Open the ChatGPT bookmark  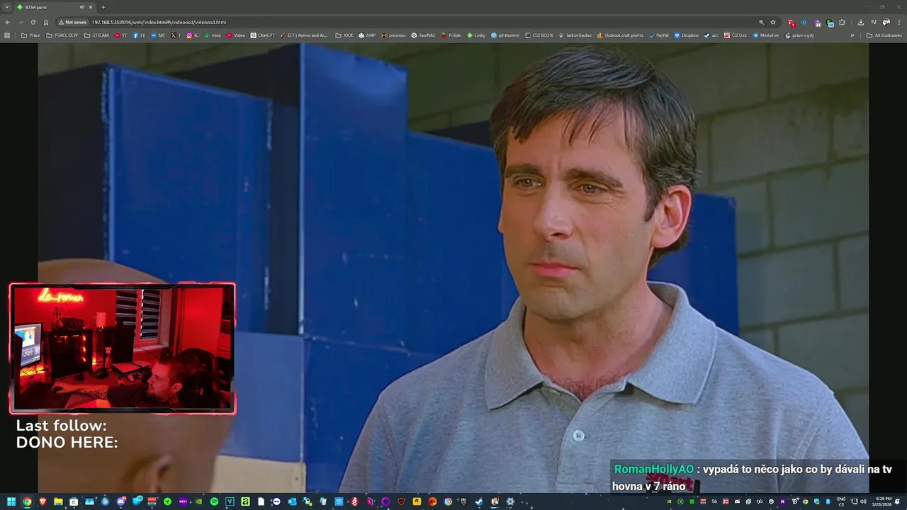click(262, 35)
